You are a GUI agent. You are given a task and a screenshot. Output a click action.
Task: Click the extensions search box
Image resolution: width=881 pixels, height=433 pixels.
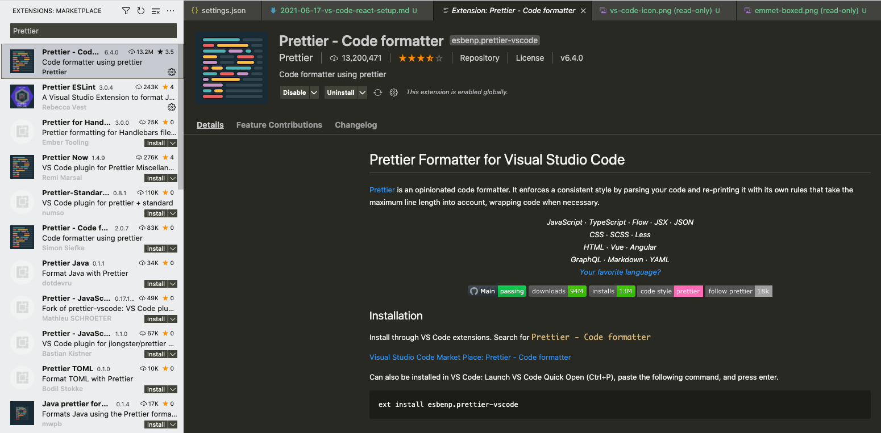[x=93, y=31]
